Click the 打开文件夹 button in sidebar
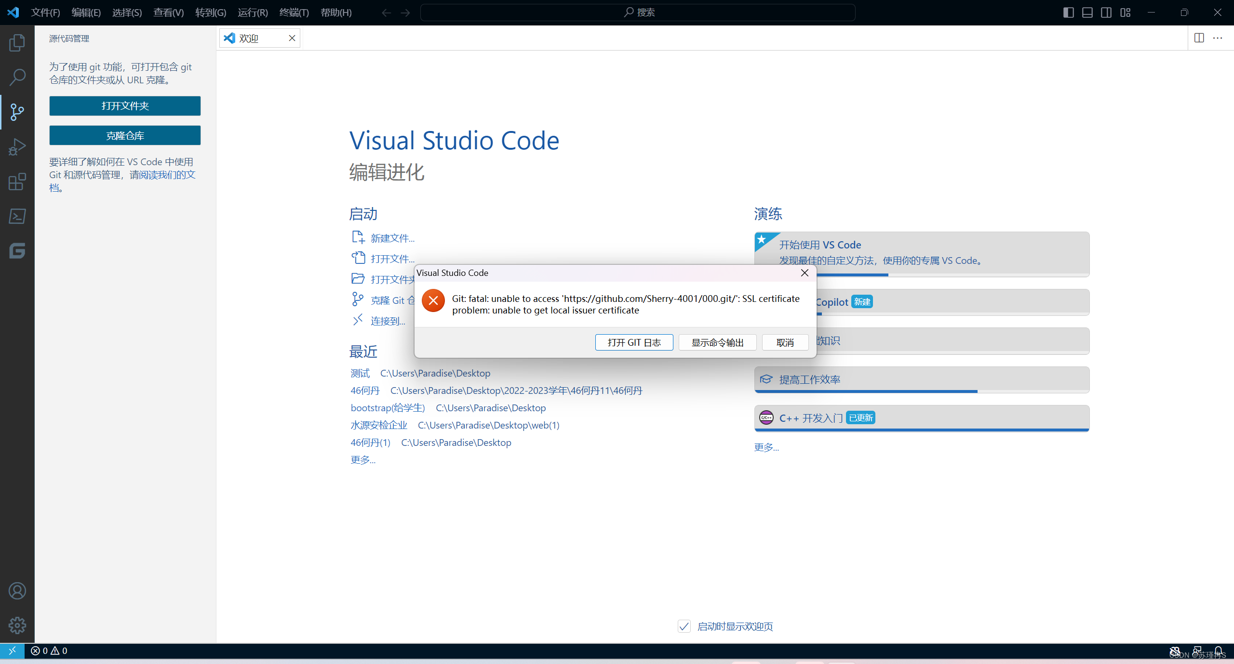 click(x=125, y=106)
